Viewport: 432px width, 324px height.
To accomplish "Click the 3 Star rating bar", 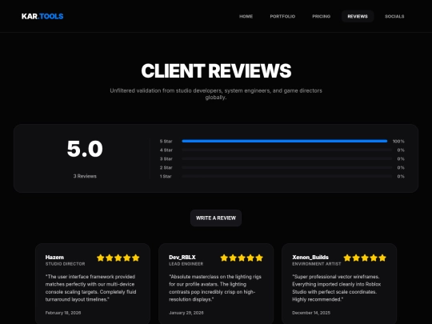I will click(x=287, y=158).
